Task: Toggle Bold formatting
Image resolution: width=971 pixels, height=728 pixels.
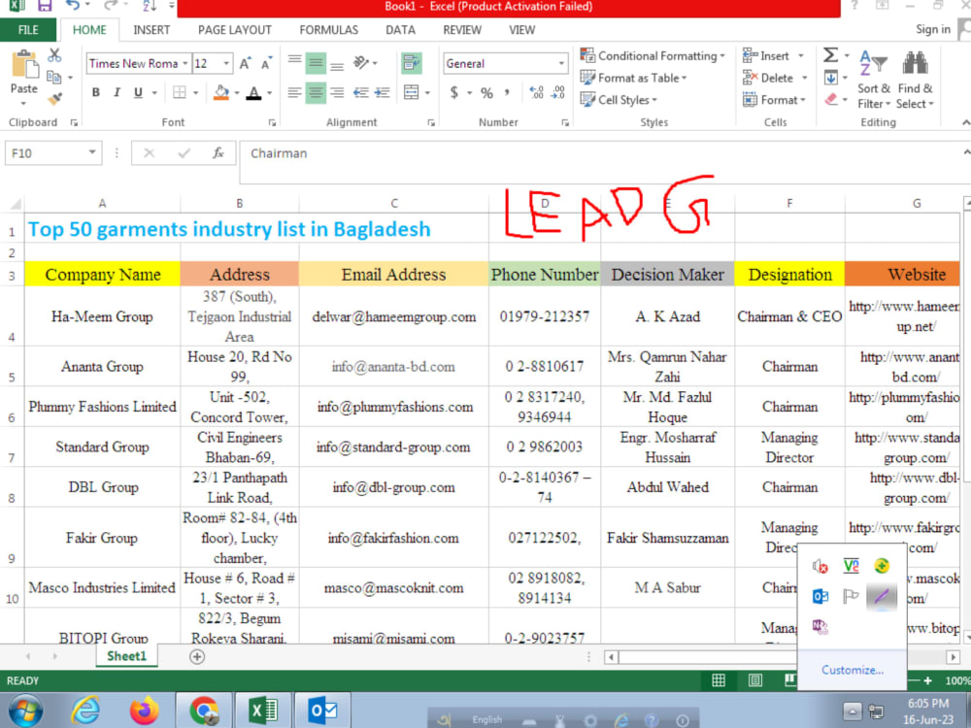Action: (x=95, y=92)
